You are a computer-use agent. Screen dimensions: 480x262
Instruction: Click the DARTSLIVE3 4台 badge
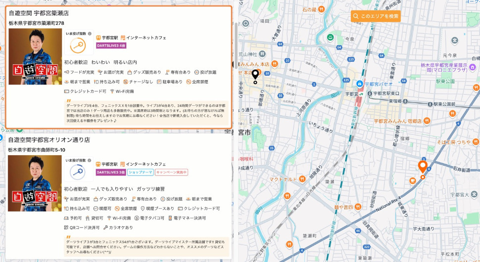[111, 45]
